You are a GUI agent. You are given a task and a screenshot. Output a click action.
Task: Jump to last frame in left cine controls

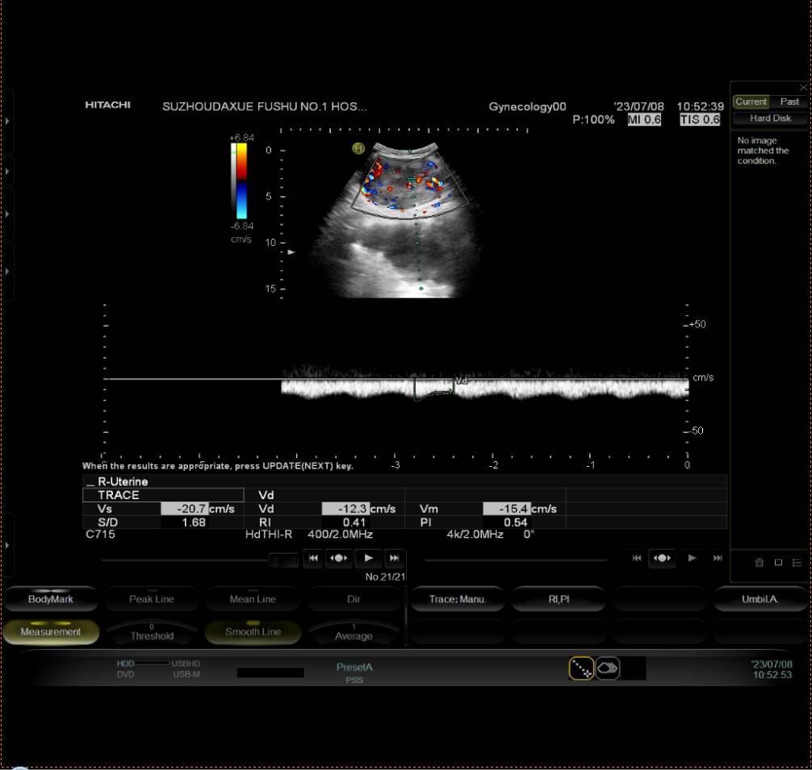click(x=394, y=558)
